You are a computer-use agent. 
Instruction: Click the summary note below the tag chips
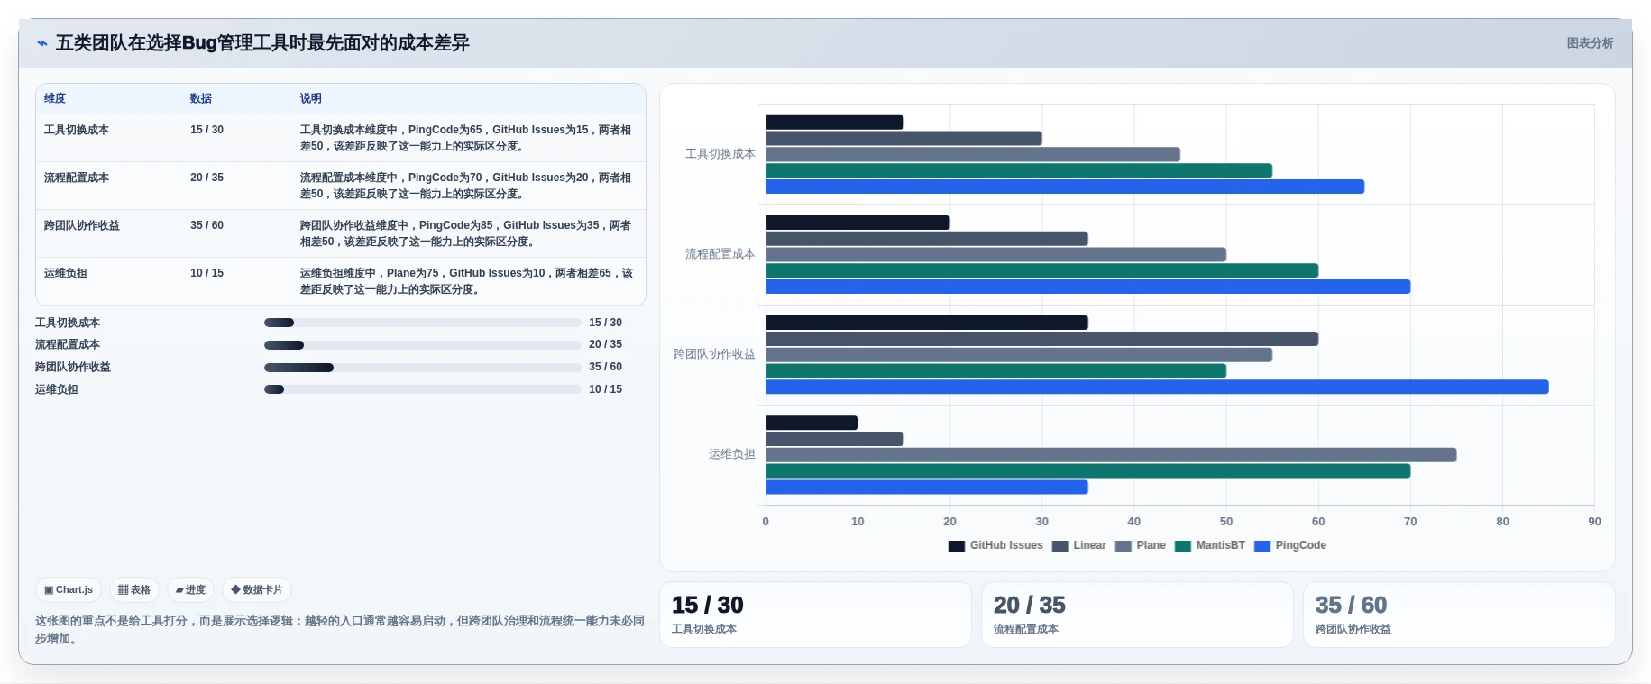[x=340, y=629]
